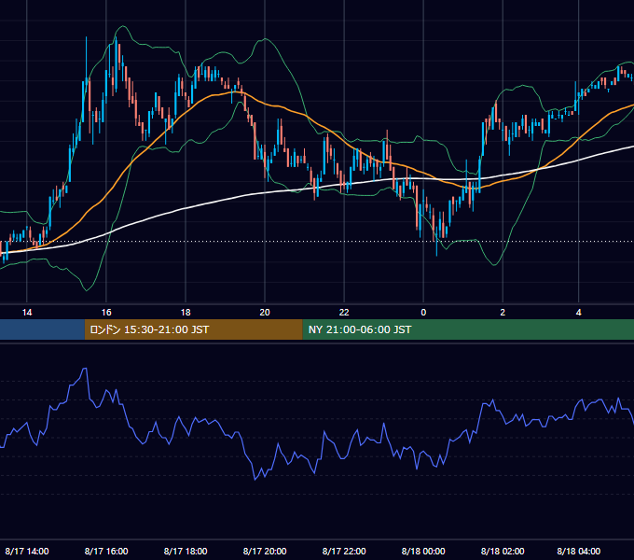The width and height of the screenshot is (634, 560).
Task: Select the NY 21:00-06:00 JST session band
Action: [x=468, y=329]
